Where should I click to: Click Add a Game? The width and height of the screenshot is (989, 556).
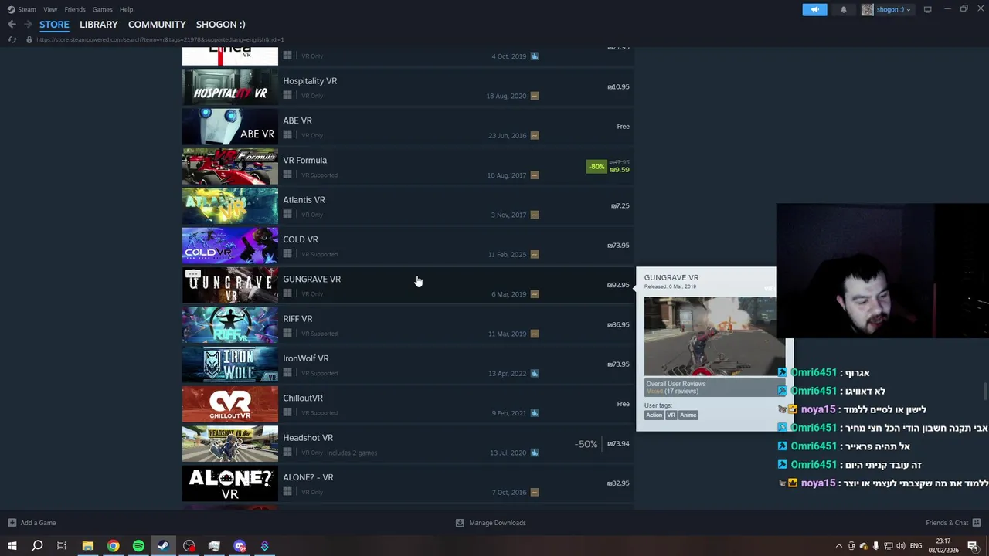[x=31, y=523]
